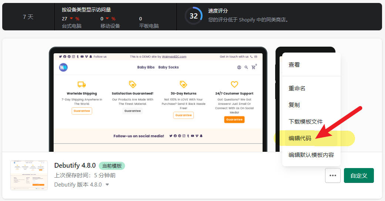Click the 上次保存时间 text
This screenshot has width=385, height=201.
click(85, 175)
